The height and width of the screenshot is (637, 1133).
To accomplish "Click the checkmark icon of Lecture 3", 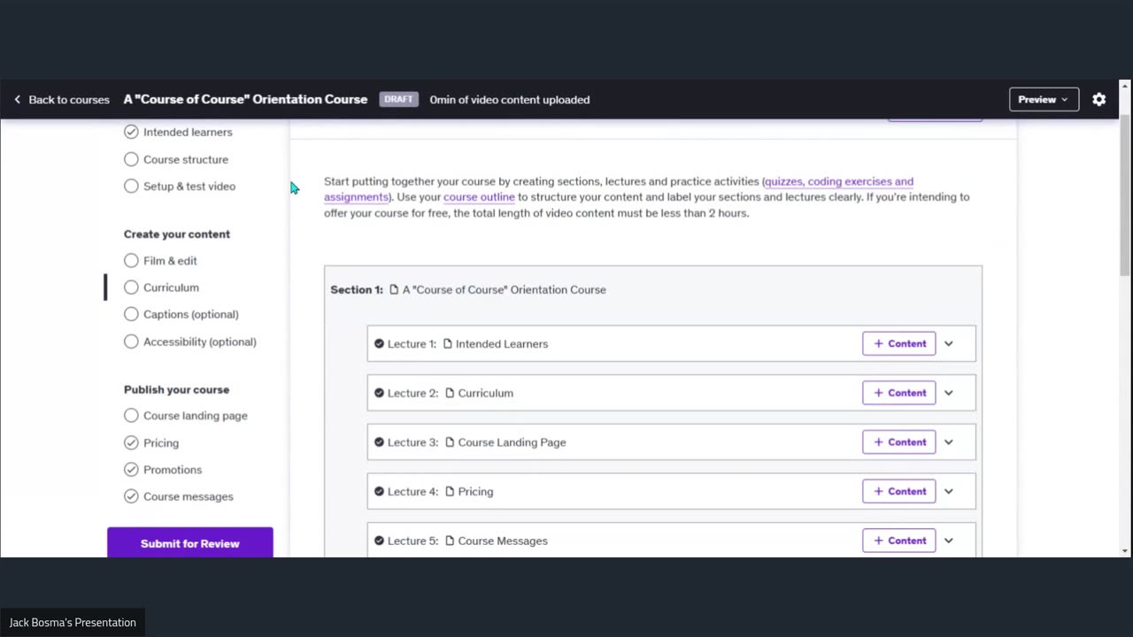I will point(379,442).
